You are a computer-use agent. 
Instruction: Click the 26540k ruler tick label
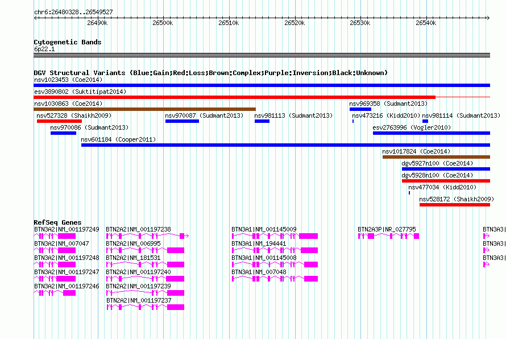click(x=426, y=23)
